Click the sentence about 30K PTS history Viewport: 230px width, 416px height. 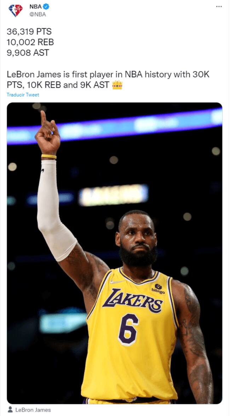(x=108, y=80)
